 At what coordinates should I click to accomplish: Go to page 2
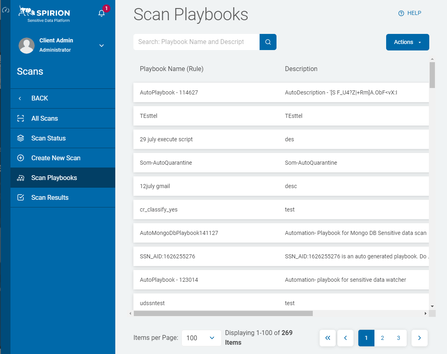[382, 338]
